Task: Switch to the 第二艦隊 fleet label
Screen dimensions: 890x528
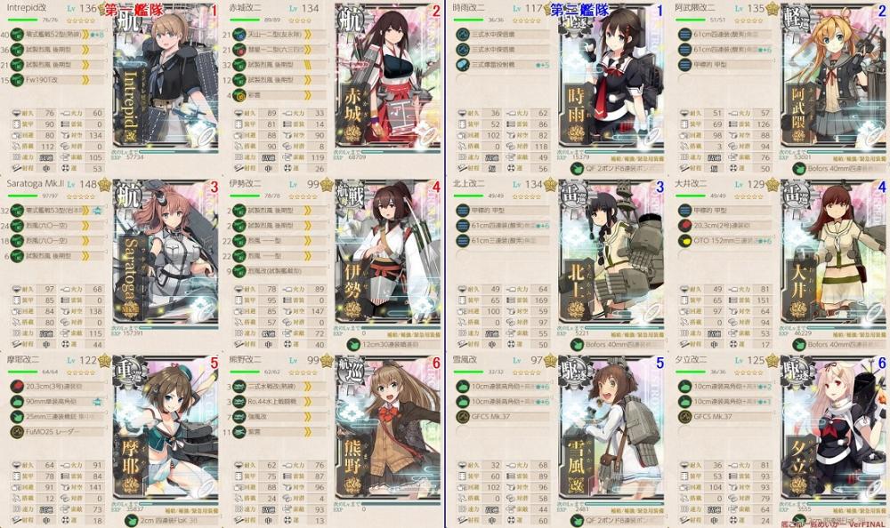Action: [579, 10]
